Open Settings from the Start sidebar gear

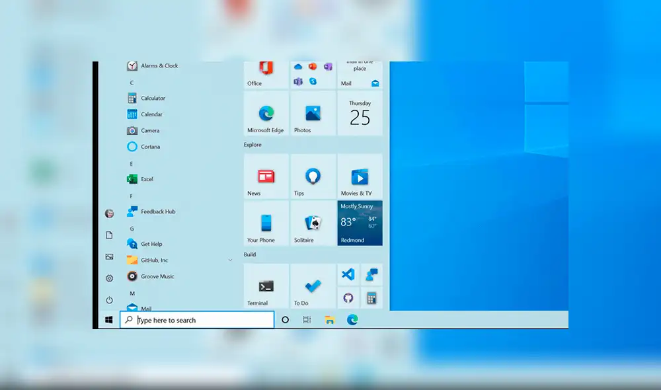(x=108, y=278)
